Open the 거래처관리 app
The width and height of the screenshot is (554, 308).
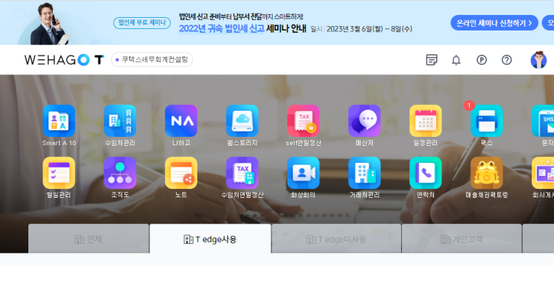pos(365,173)
